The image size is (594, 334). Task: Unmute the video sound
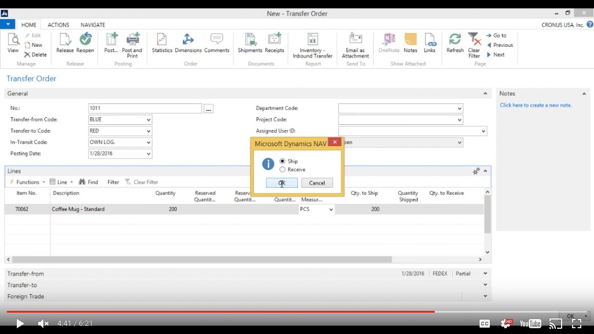[x=43, y=324]
